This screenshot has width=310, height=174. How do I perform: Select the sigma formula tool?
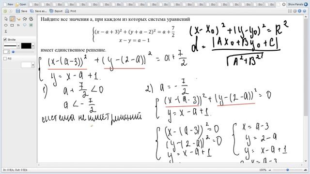click(6, 31)
